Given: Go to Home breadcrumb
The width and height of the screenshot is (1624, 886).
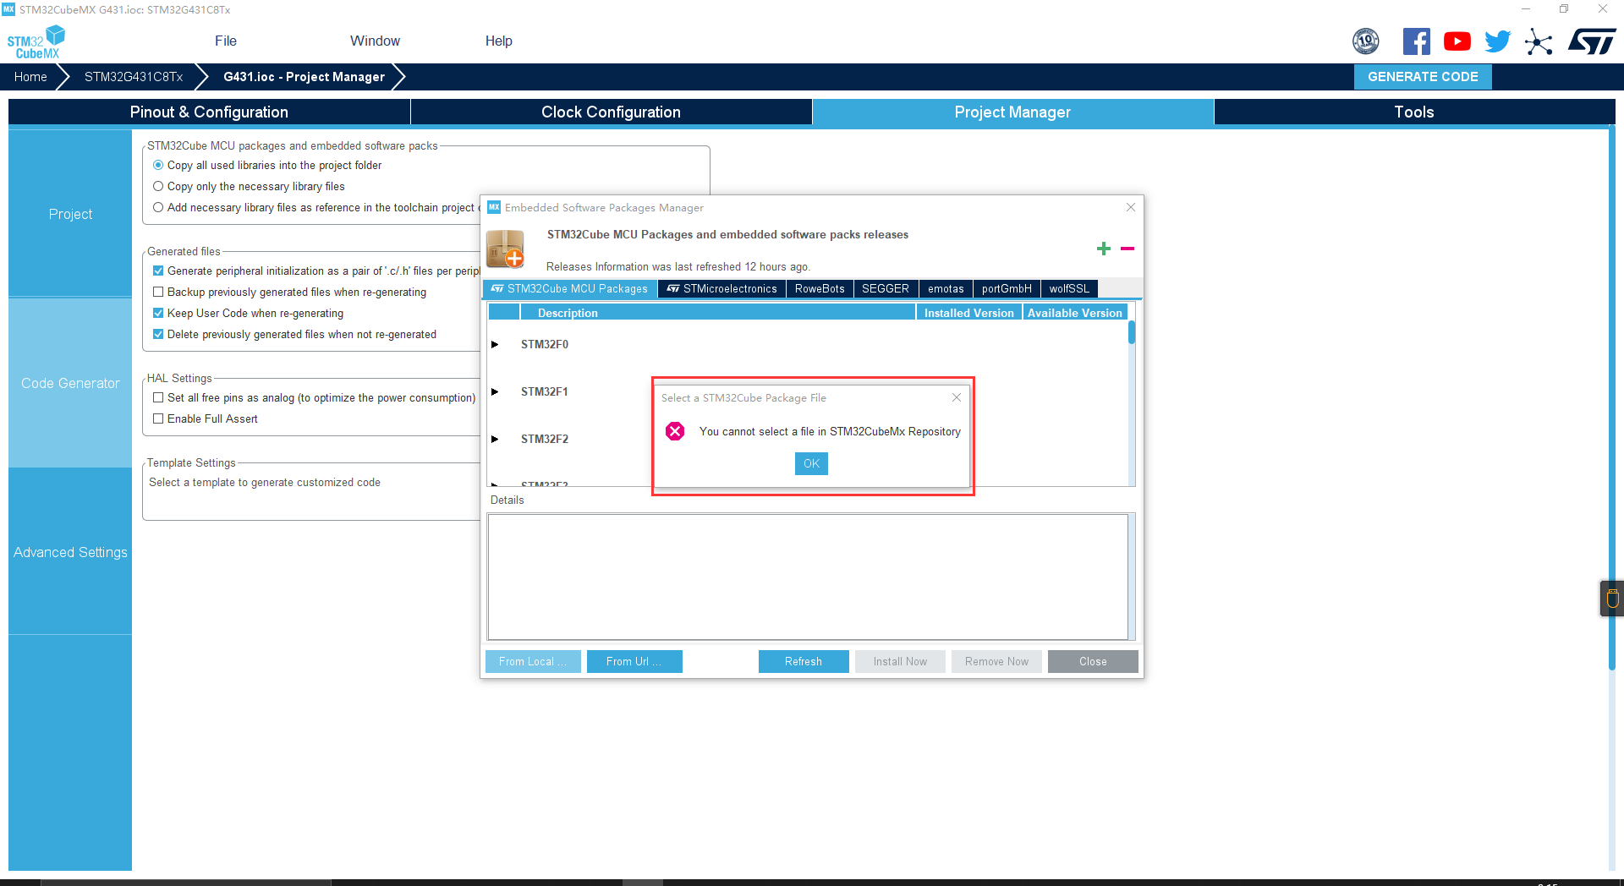Looking at the screenshot, I should click(30, 76).
